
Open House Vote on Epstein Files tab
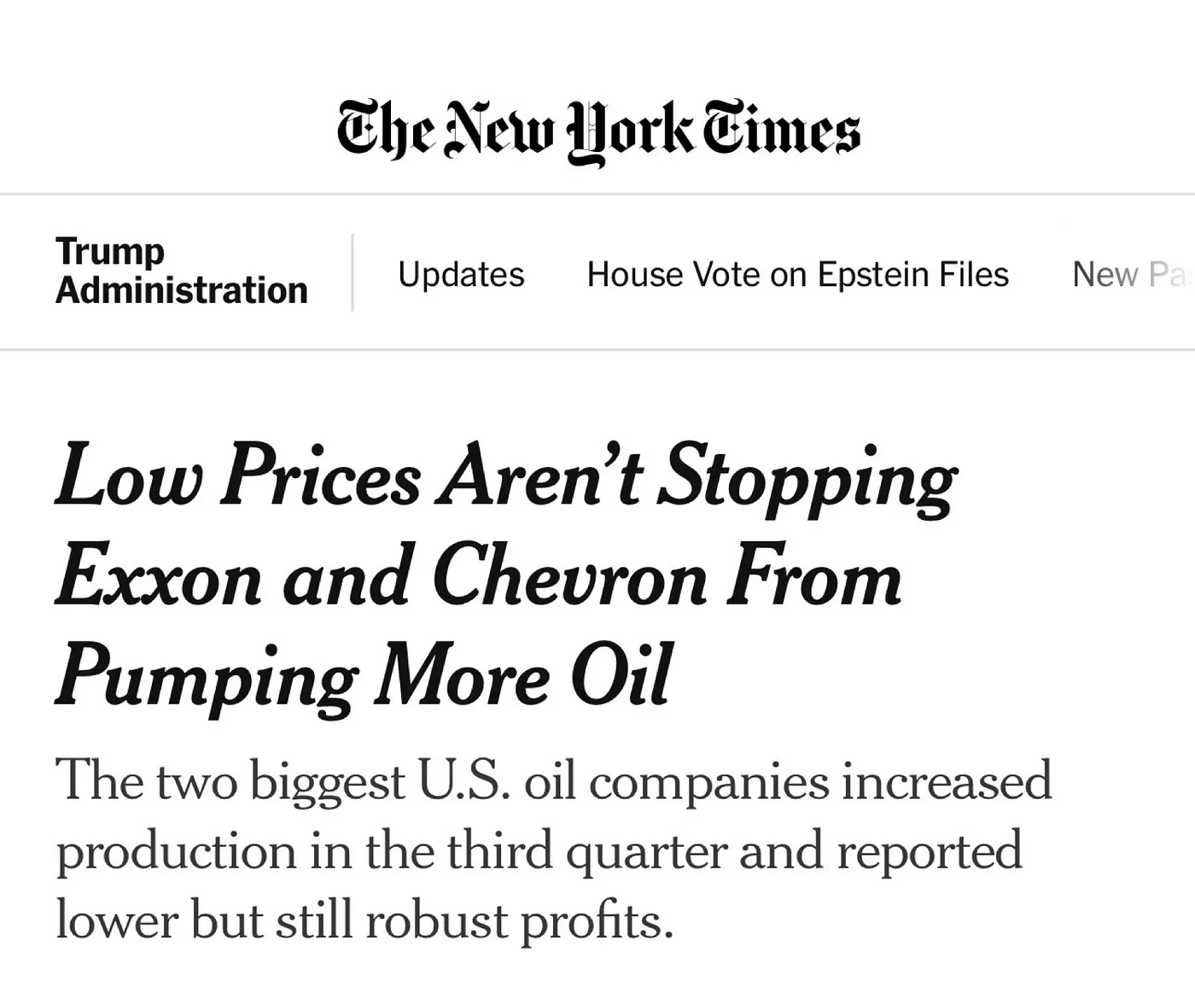click(797, 275)
